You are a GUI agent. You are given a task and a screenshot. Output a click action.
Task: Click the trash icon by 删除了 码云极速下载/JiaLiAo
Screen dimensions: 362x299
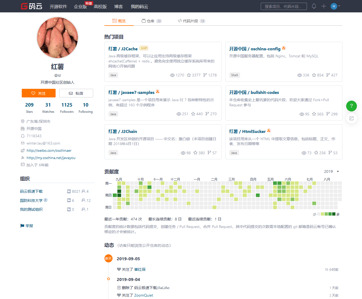click(x=119, y=288)
